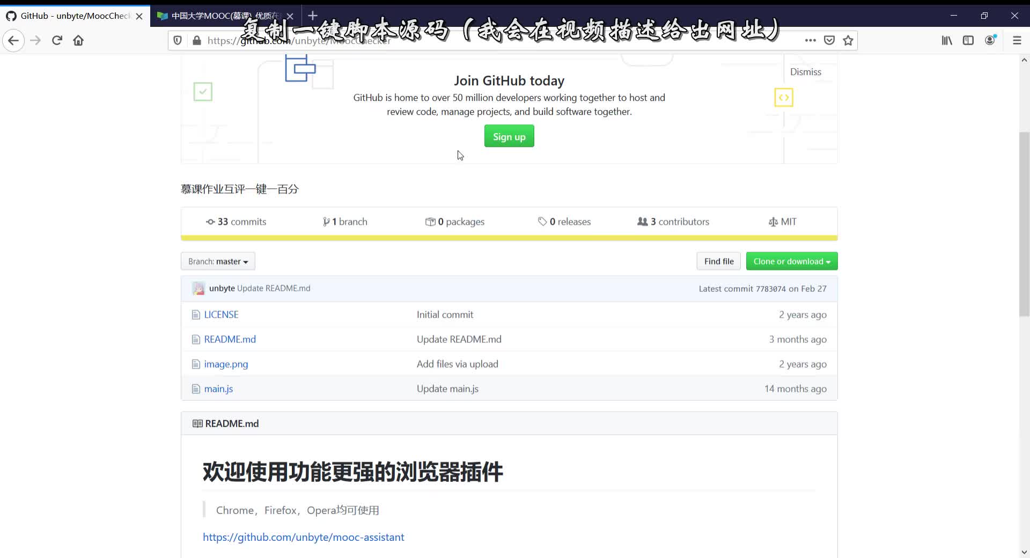Open the README.md file
Screen dimensions: 1030x558
pos(230,339)
